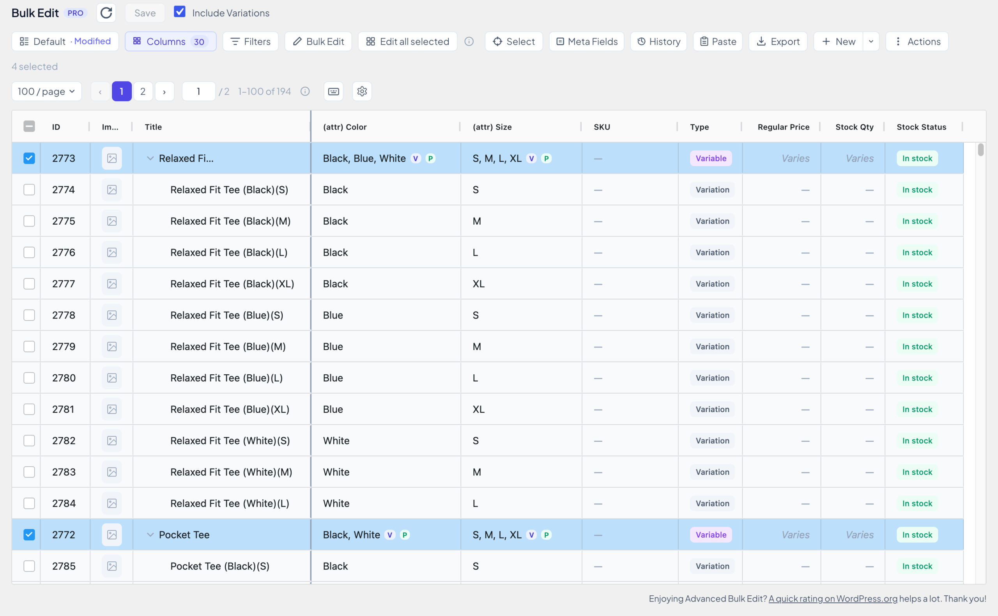The image size is (998, 616).
Task: Click image placeholder for Pocket Tee row 2772
Action: 111,535
